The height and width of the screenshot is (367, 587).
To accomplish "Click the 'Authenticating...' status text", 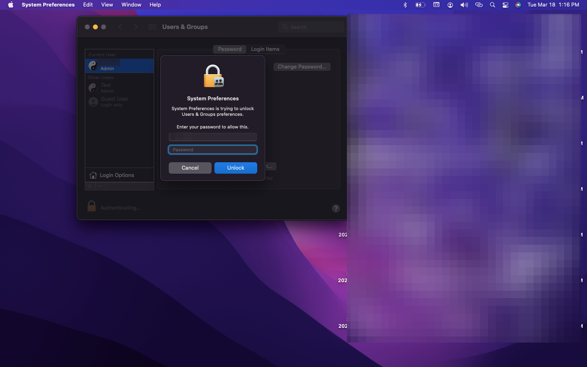I will 121,208.
